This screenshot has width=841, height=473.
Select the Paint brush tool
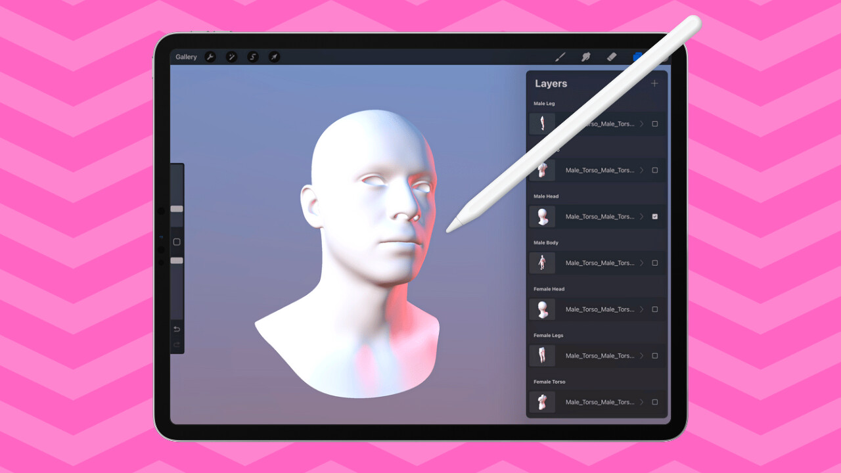coord(560,57)
